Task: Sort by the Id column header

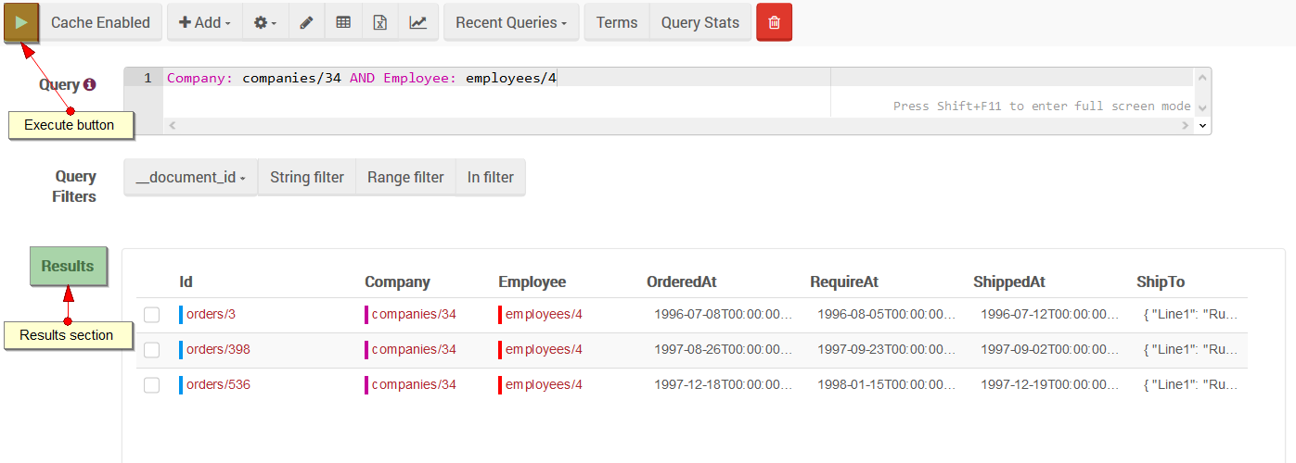Action: (x=186, y=282)
